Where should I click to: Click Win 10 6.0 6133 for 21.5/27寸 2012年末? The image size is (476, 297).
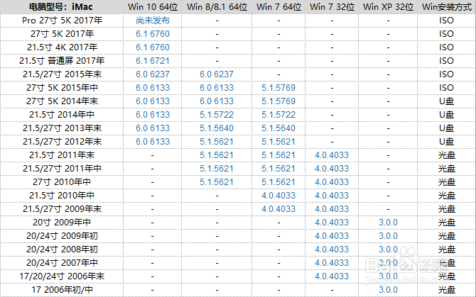153,142
